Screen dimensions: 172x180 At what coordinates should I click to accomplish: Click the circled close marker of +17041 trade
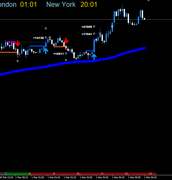100,34
